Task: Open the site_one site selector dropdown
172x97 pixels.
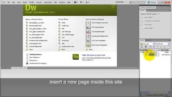Action: tap(154, 44)
